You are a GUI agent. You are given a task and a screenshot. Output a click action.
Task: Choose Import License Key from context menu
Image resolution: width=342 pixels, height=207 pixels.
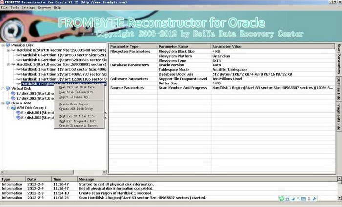click(74, 97)
